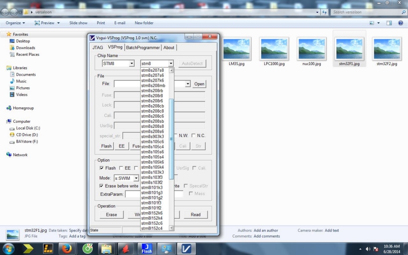This screenshot has width=408, height=255.
Task: Enable the N.C. checkbox
Action: [194, 135]
